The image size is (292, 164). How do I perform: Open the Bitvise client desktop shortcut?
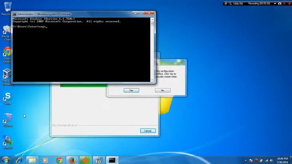7,33
